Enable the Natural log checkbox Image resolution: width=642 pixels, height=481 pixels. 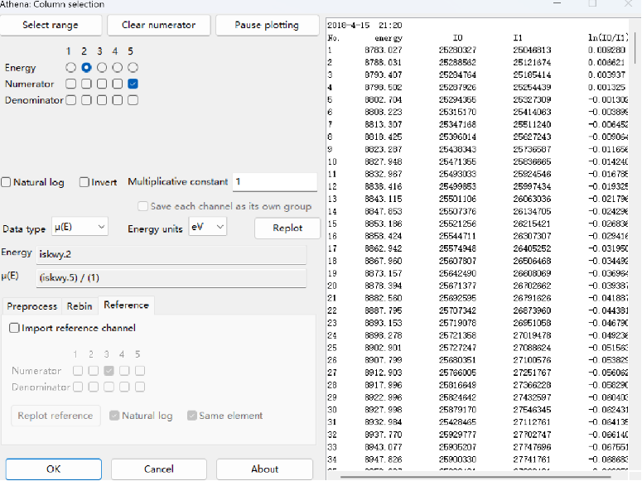click(x=7, y=182)
